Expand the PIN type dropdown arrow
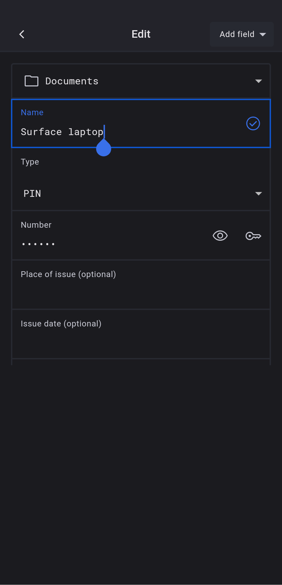The image size is (282, 585). (258, 194)
